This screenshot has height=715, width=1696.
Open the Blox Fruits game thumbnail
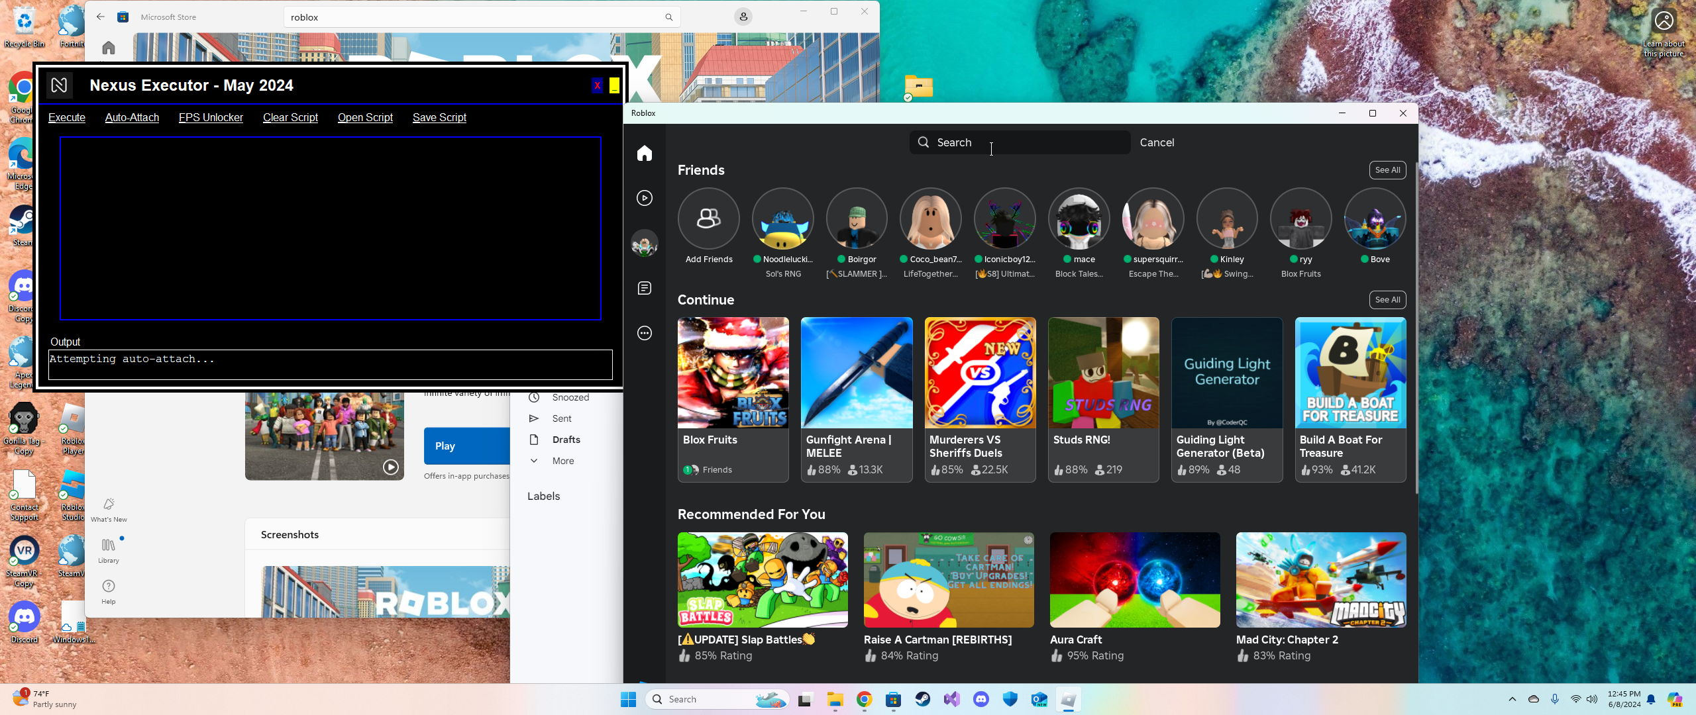[733, 373]
